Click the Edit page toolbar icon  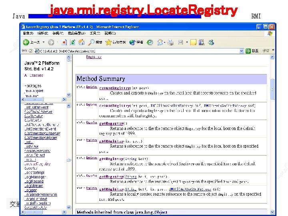pyautogui.click(x=180, y=42)
